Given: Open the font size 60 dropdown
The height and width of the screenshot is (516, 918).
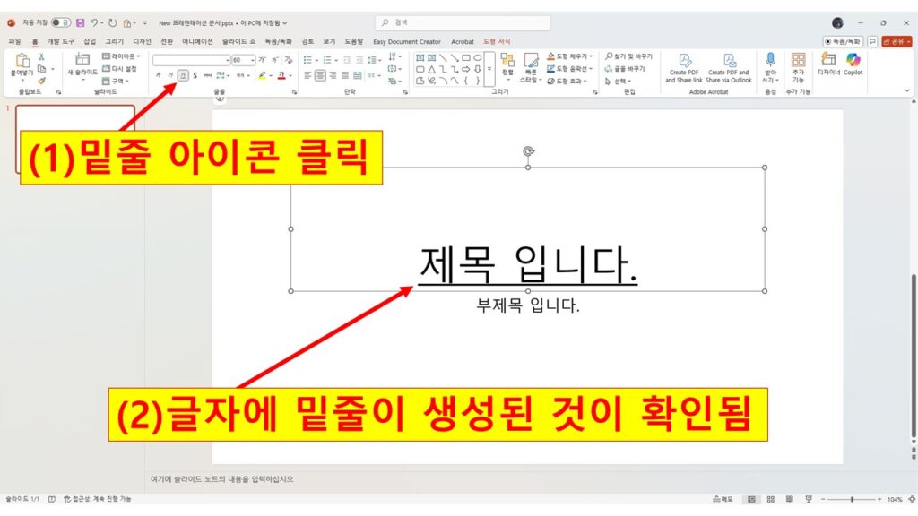Looking at the screenshot, I should pos(252,60).
